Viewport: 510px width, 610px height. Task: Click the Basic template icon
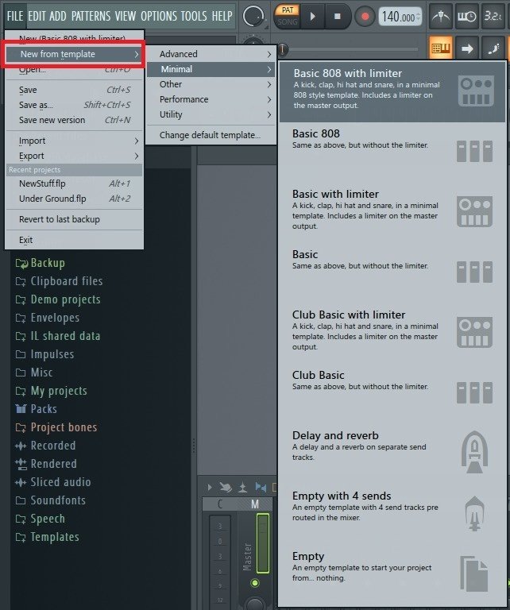(474, 272)
